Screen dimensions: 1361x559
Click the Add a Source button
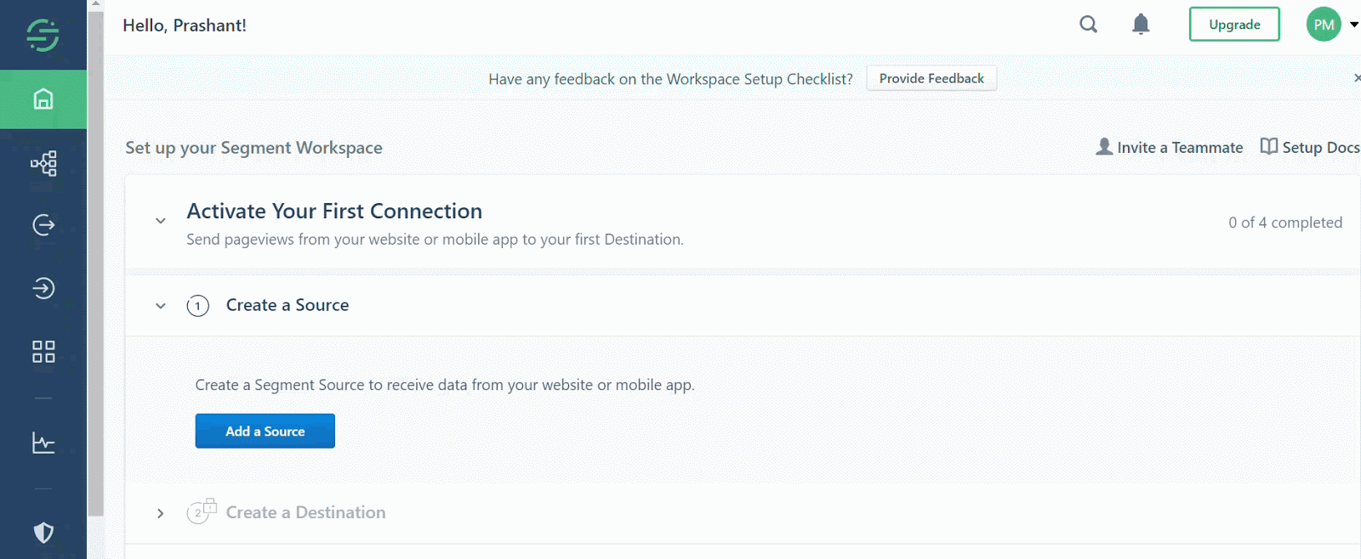[265, 431]
